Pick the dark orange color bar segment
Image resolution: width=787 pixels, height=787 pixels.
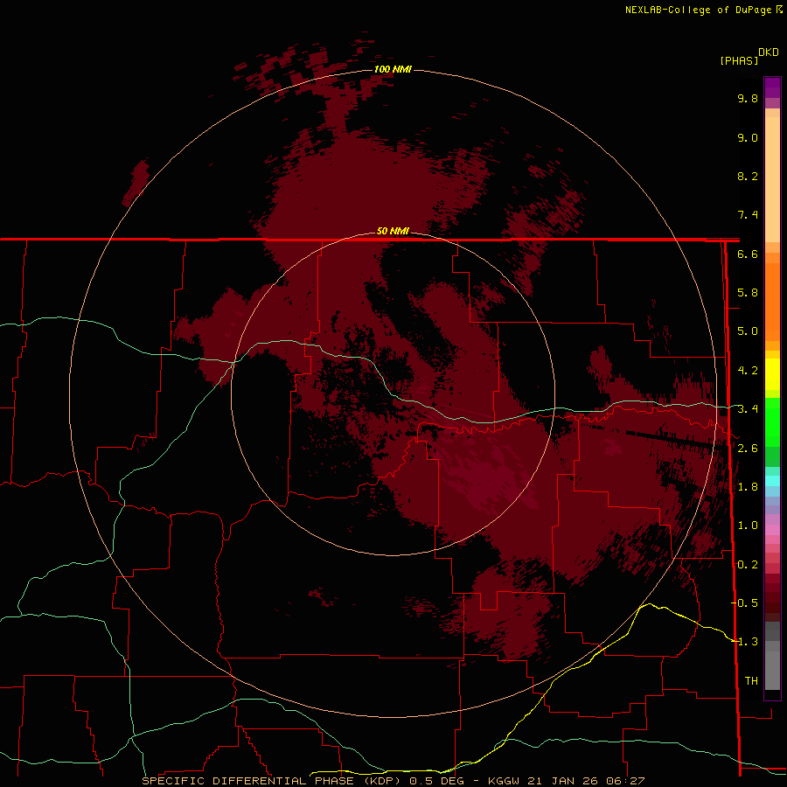tap(772, 303)
